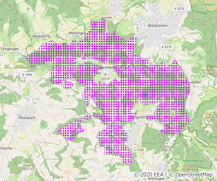Click the Metlangen place label
This screenshot has width=217, height=181.
[77, 33]
